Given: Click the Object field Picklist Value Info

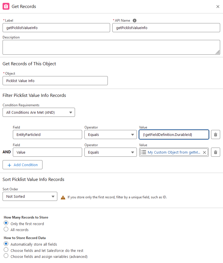Looking at the screenshot, I should point(55,81).
